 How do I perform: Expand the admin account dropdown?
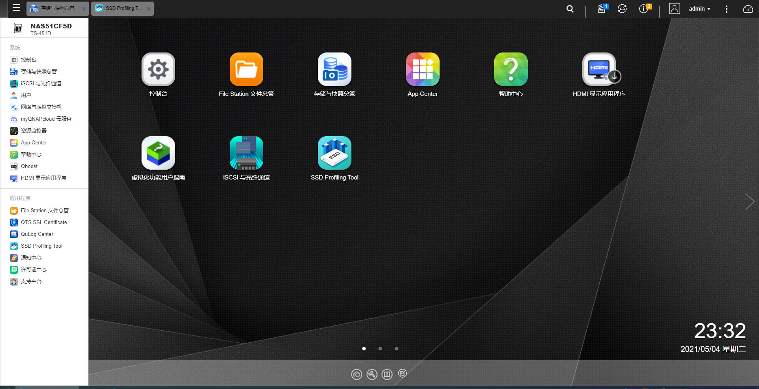coord(699,9)
